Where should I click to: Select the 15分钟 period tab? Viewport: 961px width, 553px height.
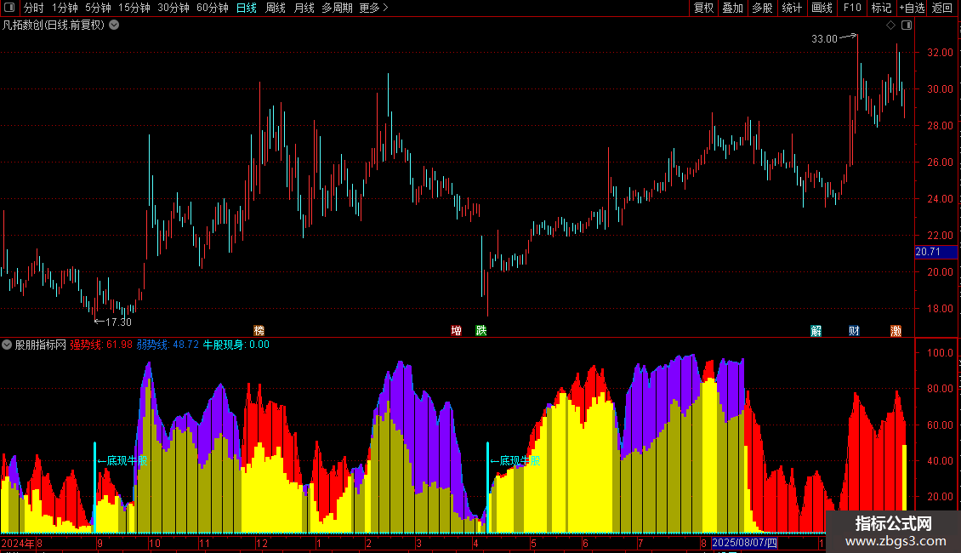(134, 8)
